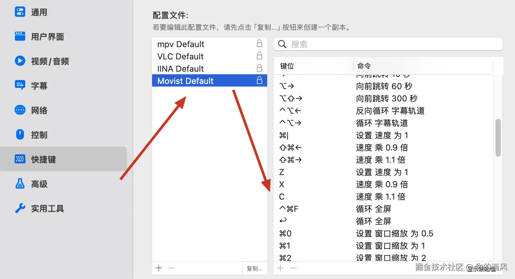Select the VLC Default config profile
This screenshot has width=515, height=279.
point(210,56)
